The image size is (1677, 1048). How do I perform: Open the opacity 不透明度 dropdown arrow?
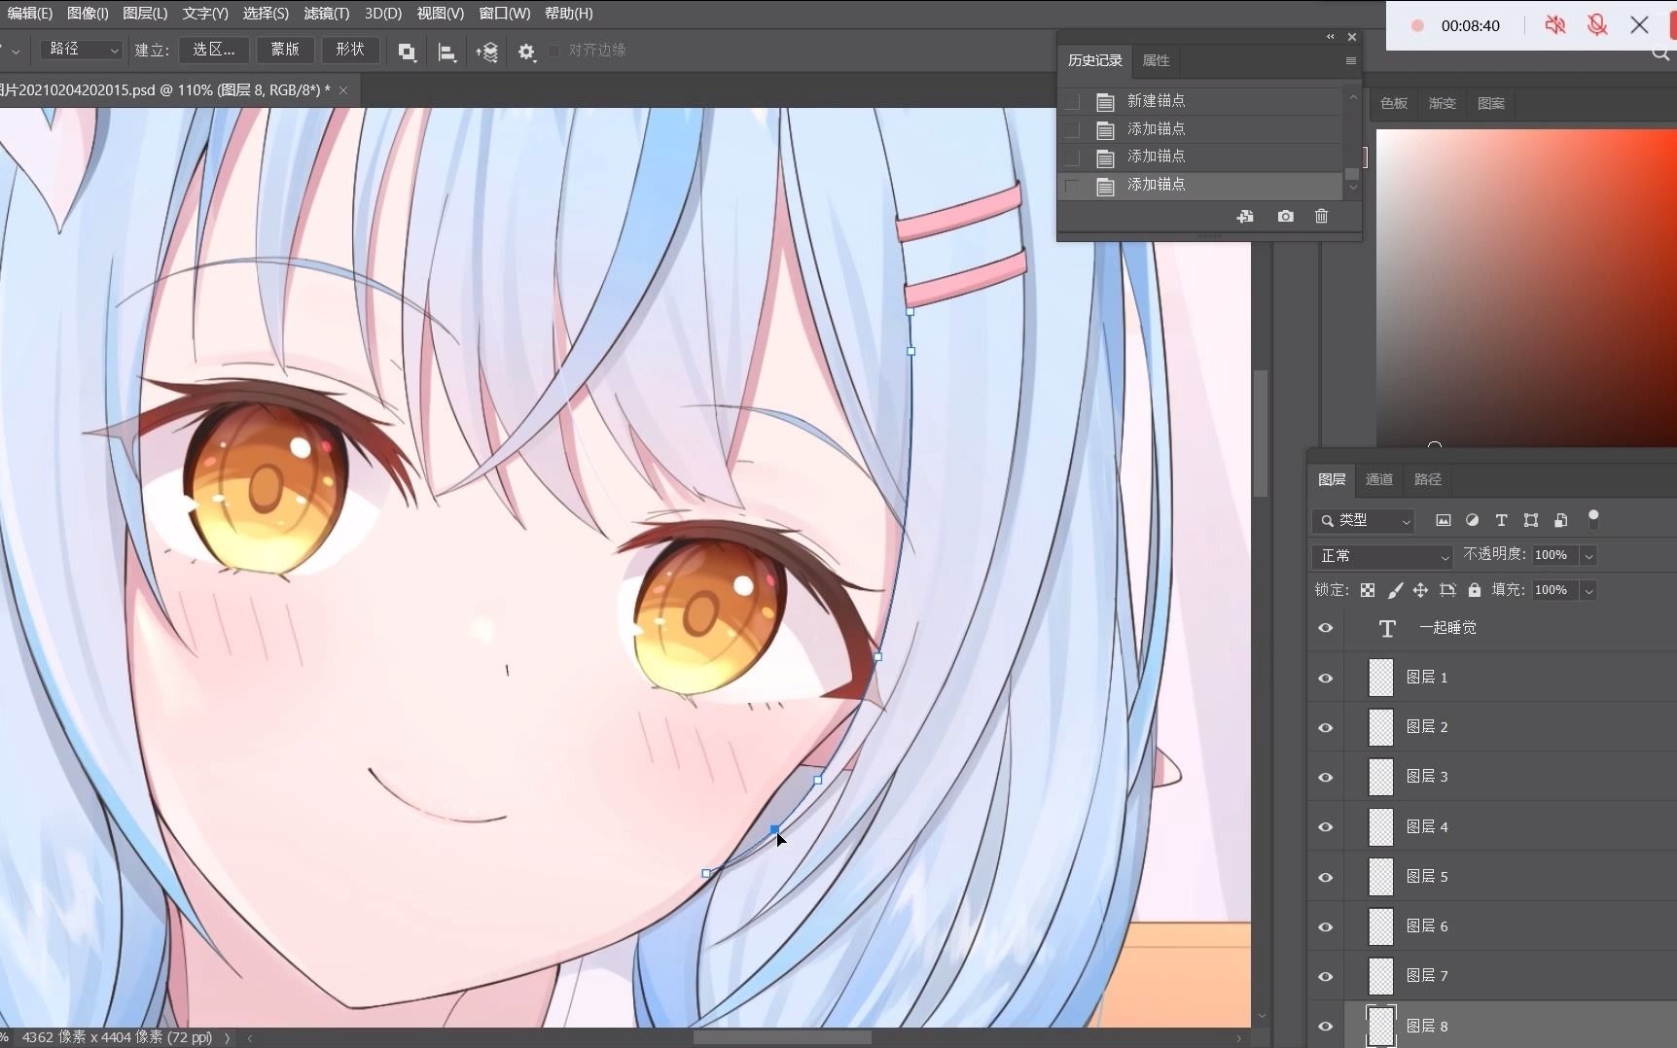click(x=1588, y=555)
